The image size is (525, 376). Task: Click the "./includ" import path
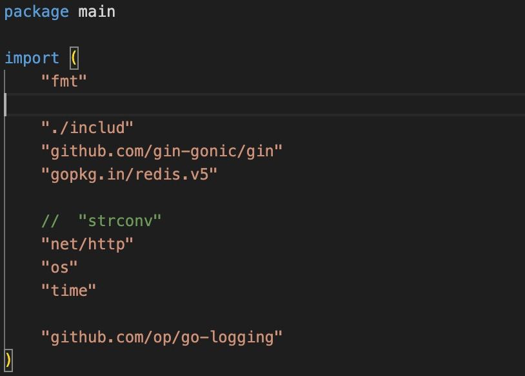[87, 128]
